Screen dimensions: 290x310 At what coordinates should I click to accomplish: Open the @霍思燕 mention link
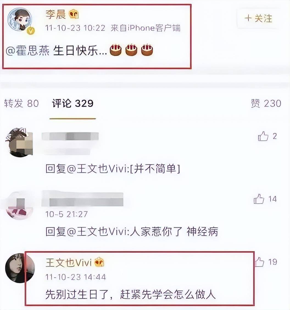(28, 51)
